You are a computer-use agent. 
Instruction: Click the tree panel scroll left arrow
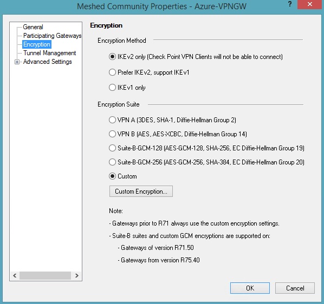click(15, 275)
